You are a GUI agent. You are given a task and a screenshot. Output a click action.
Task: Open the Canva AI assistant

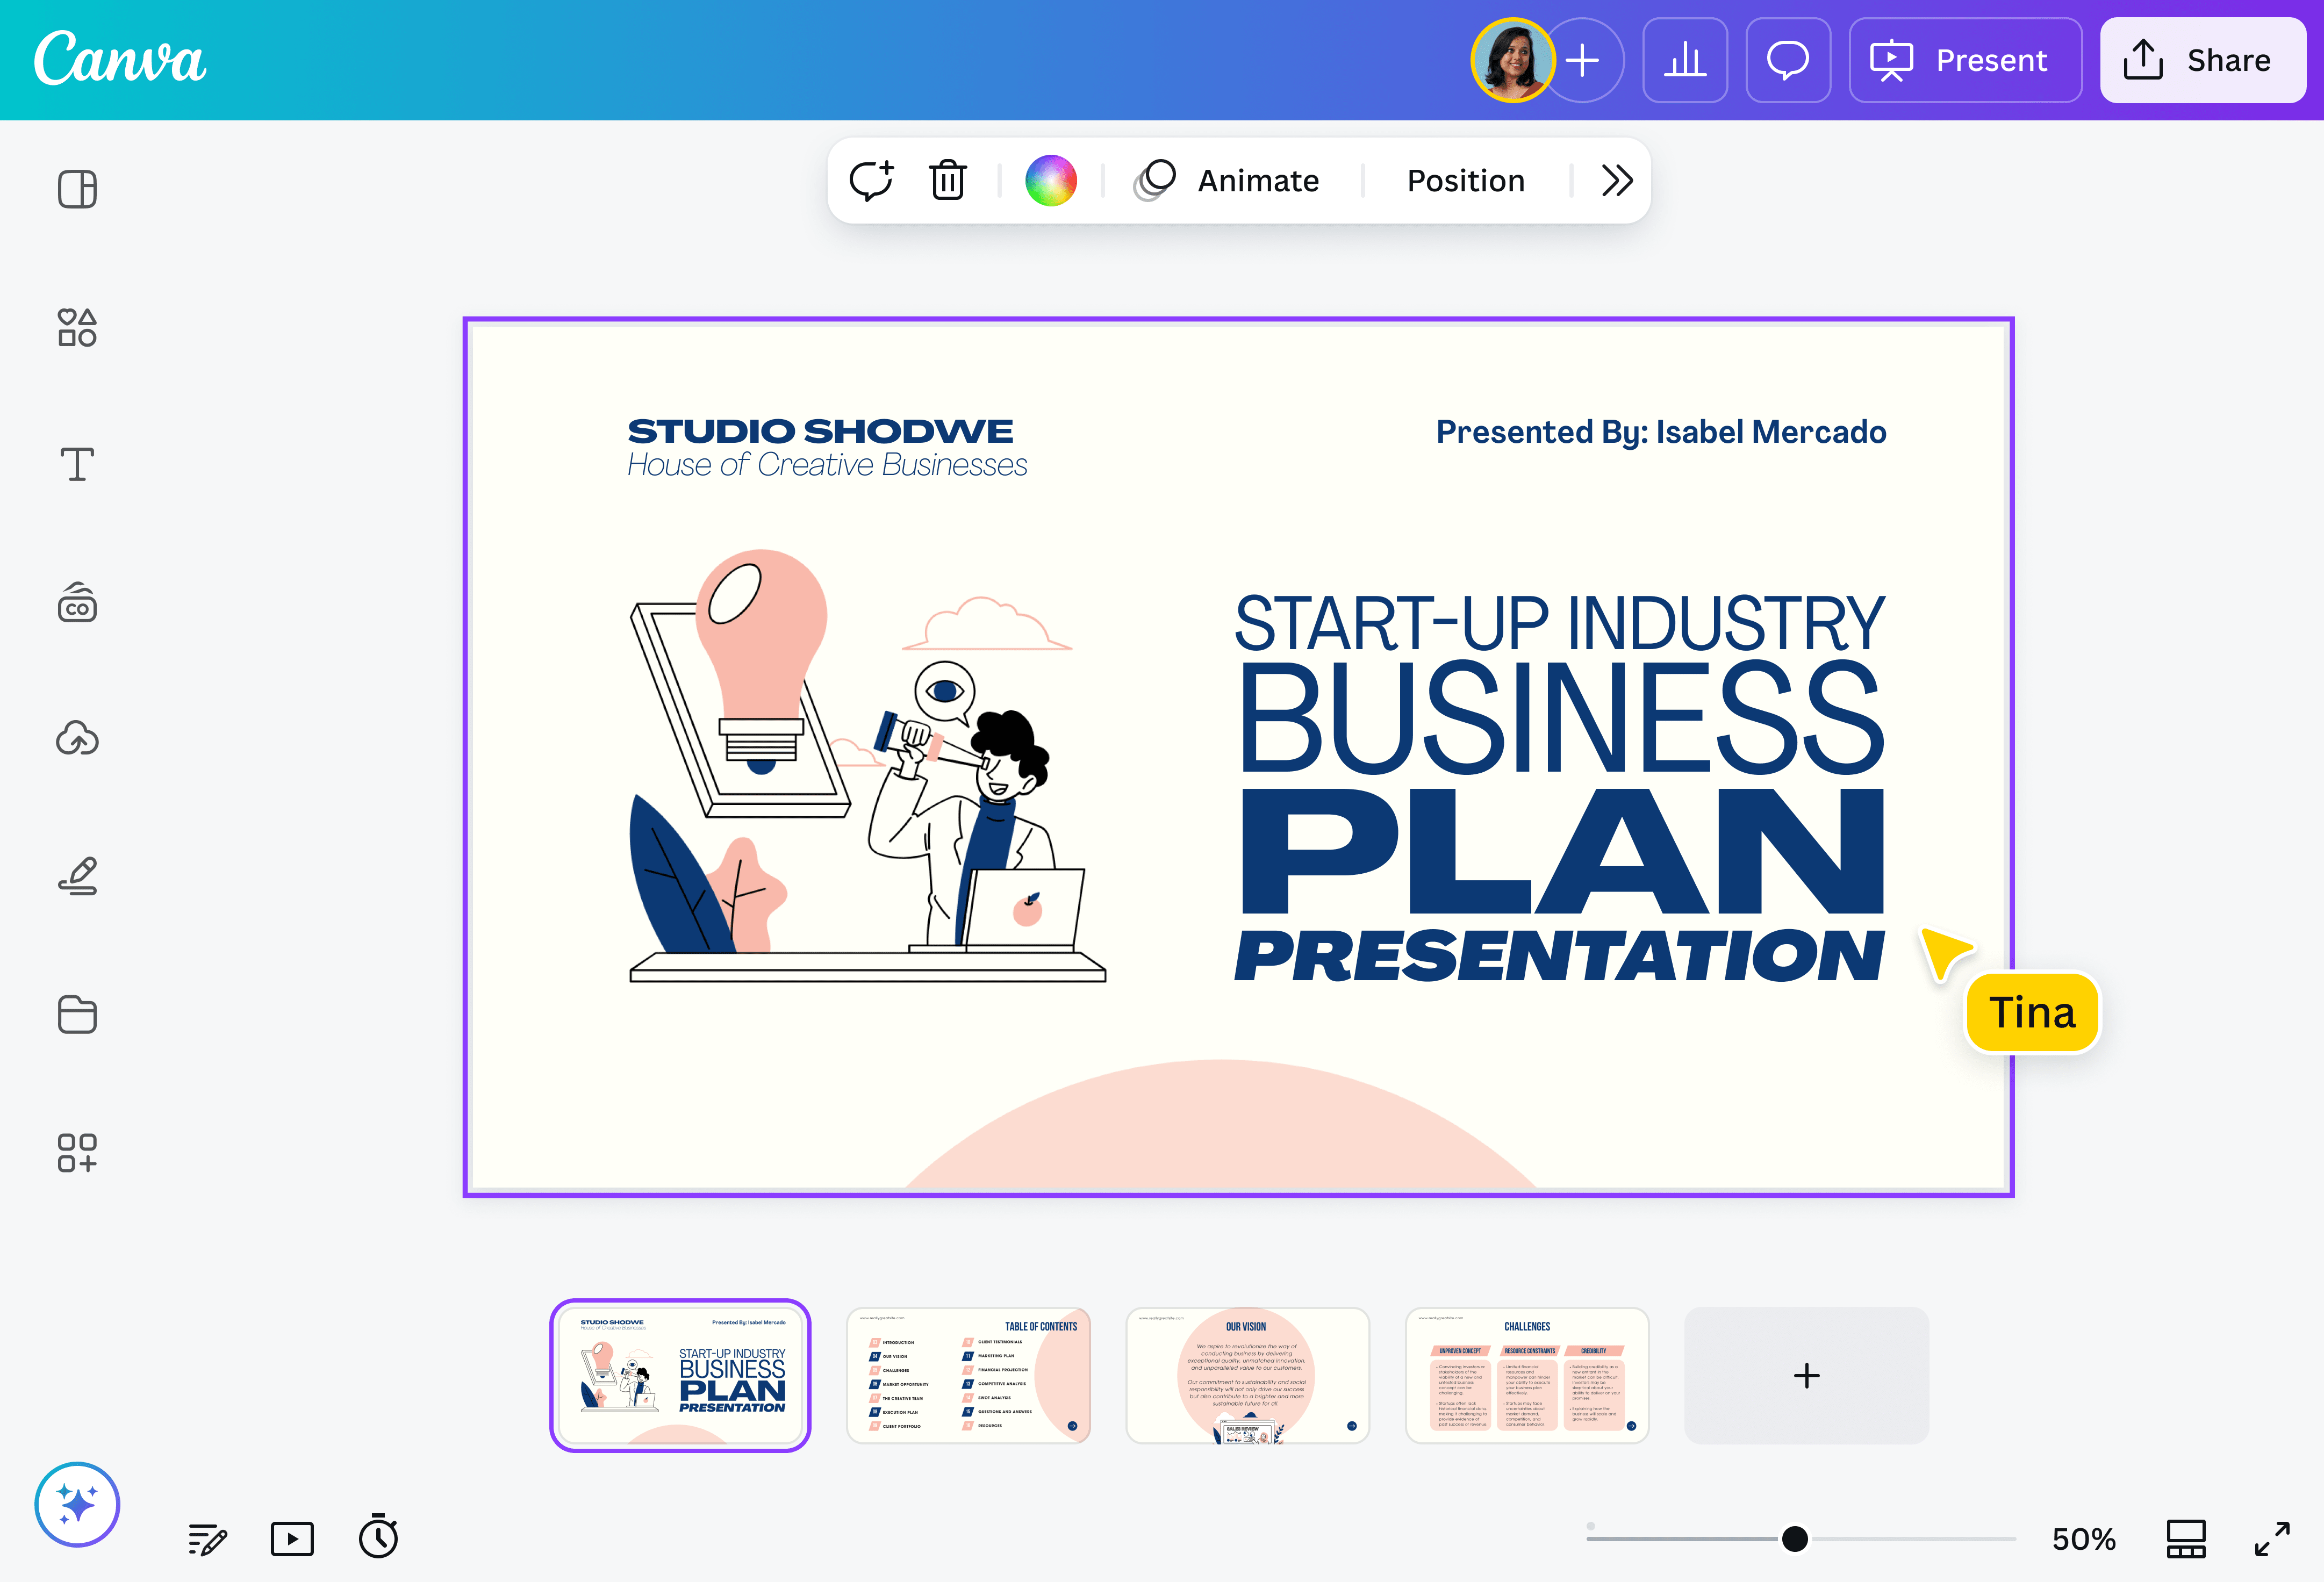[78, 1504]
